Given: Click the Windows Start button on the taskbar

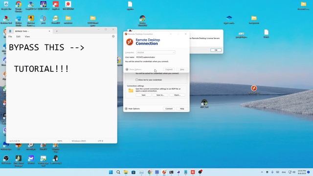Looking at the screenshot, I should point(111,172).
